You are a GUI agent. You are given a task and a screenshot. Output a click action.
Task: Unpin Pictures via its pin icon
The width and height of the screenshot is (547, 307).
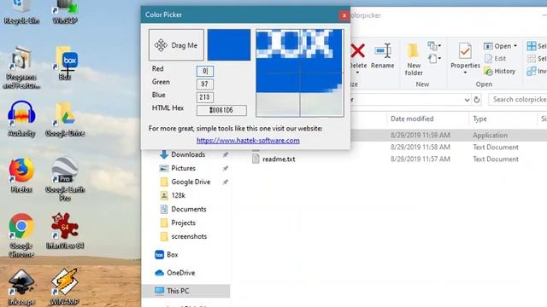226,168
